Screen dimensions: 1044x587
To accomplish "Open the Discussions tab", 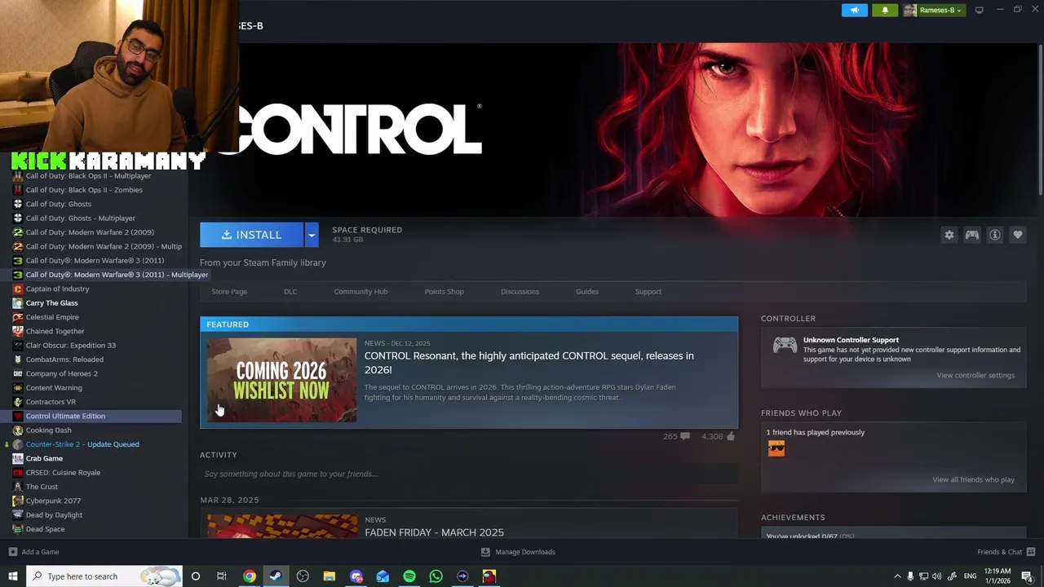I will coord(520,291).
